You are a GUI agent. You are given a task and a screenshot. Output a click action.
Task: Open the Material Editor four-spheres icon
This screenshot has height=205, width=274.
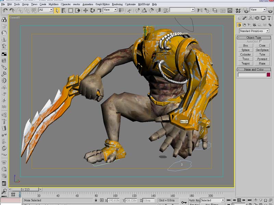pyautogui.click(x=238, y=11)
